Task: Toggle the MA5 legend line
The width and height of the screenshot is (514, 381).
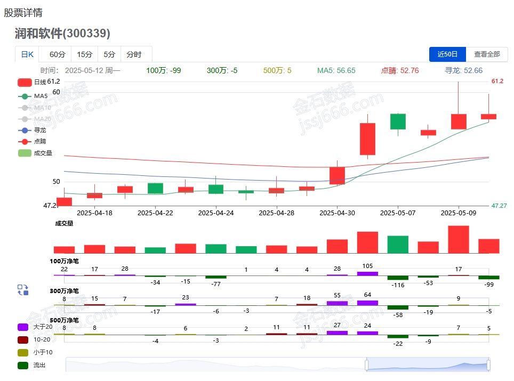Action: 33,96
